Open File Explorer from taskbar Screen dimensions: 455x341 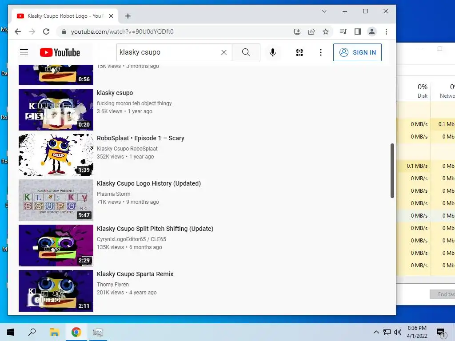click(x=54, y=332)
